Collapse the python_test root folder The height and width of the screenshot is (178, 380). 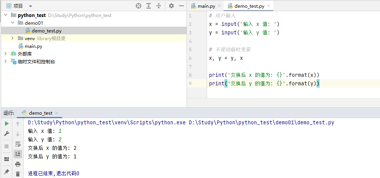[x=5, y=15]
